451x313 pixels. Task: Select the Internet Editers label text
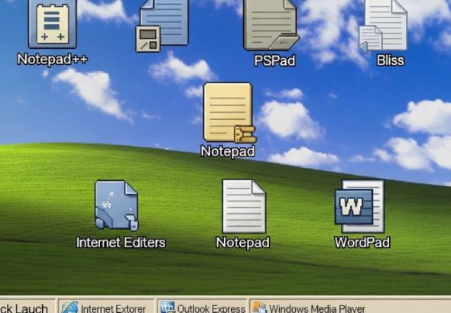(x=121, y=243)
